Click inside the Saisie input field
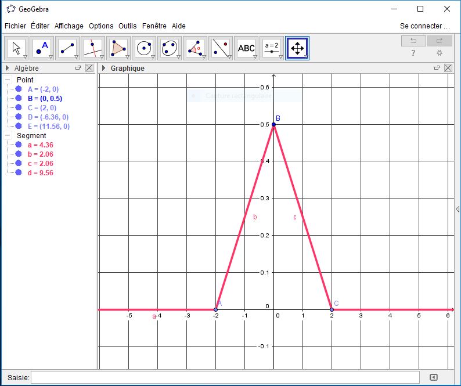461x386 pixels. tap(225, 377)
